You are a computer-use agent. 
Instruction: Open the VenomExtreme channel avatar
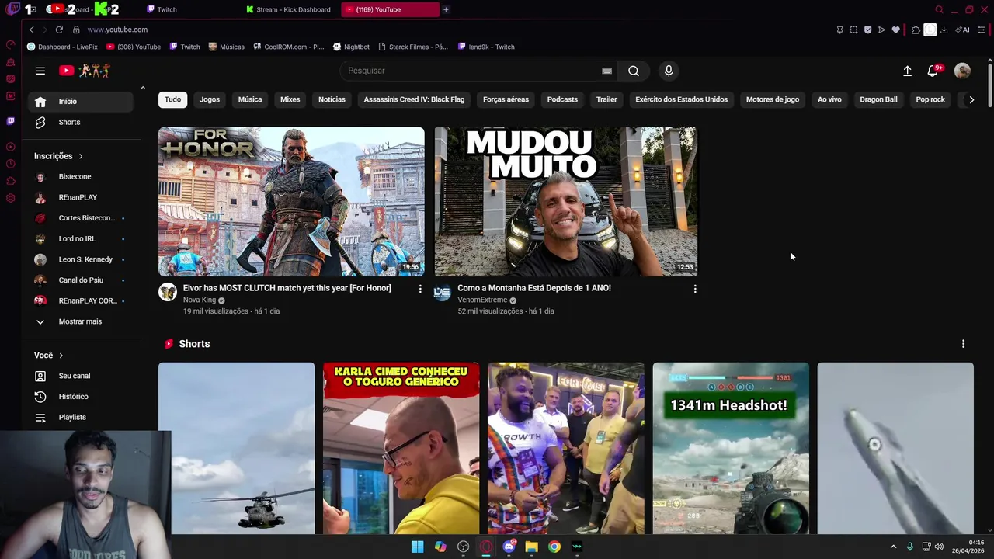point(442,292)
